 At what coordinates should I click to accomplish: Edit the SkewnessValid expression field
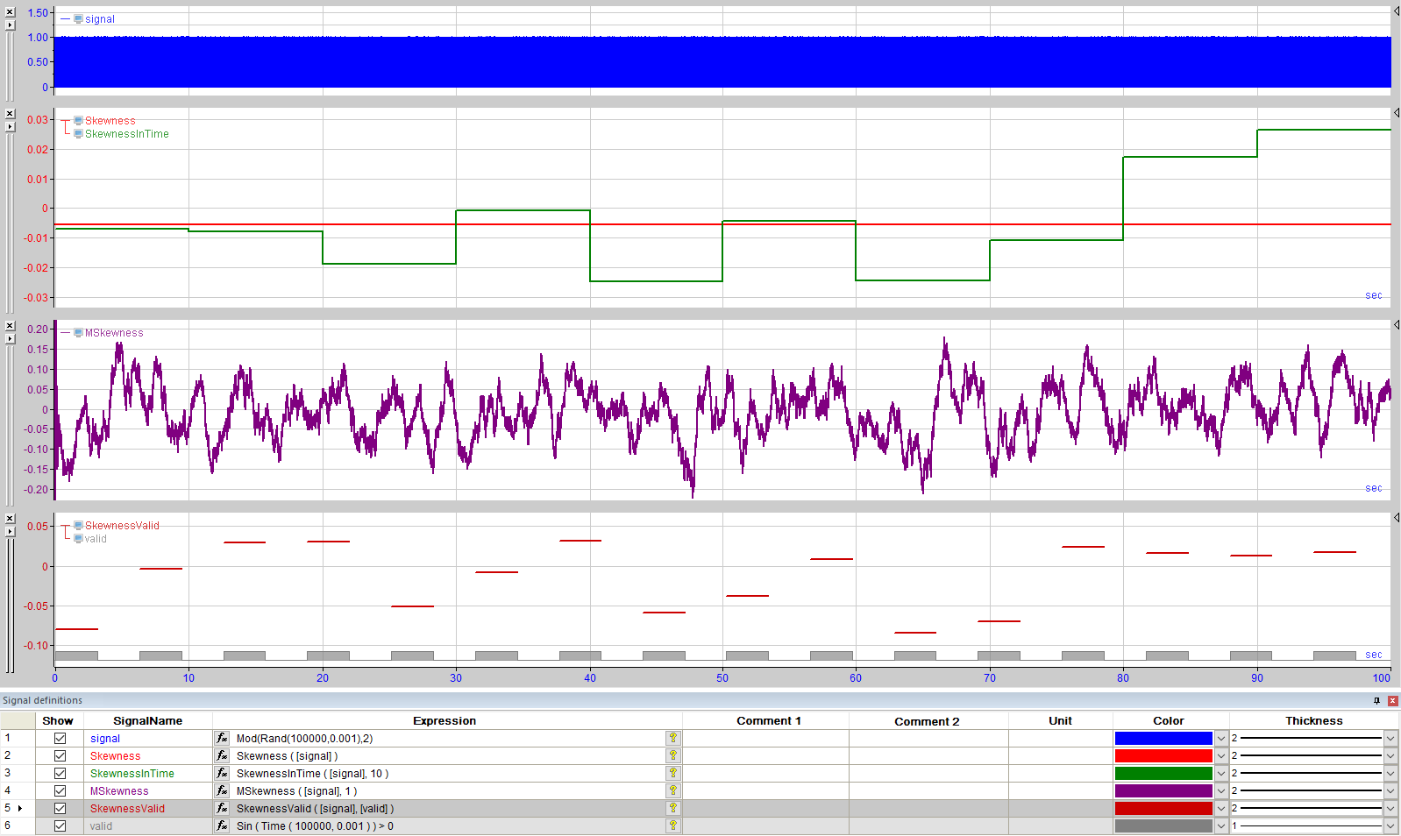coord(447,809)
